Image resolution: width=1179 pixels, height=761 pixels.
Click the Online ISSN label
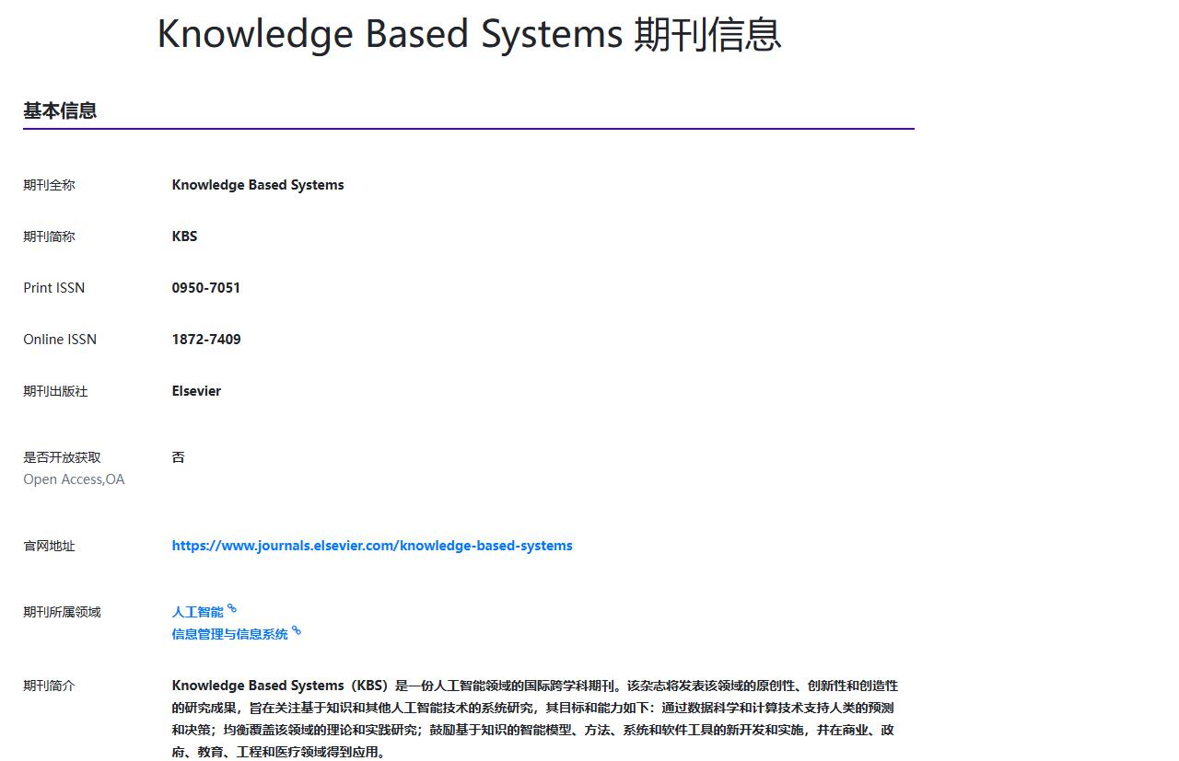tap(60, 340)
